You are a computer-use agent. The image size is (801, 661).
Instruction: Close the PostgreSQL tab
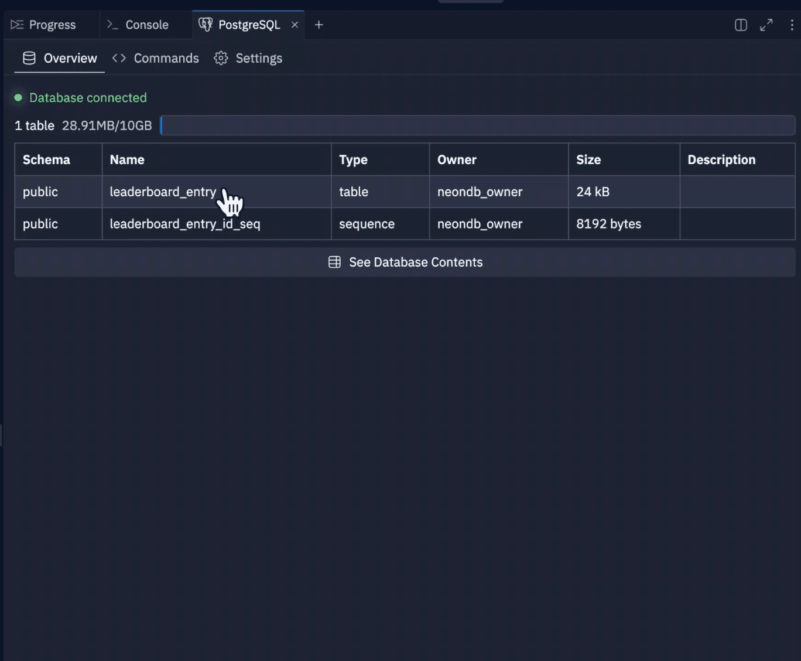tap(295, 25)
